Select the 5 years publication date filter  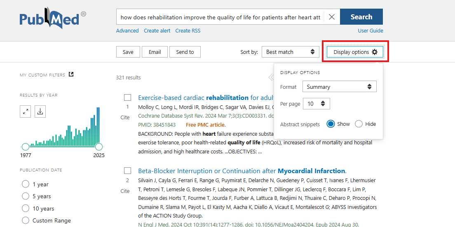click(x=26, y=196)
